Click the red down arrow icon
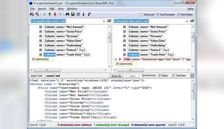 click(x=55, y=14)
